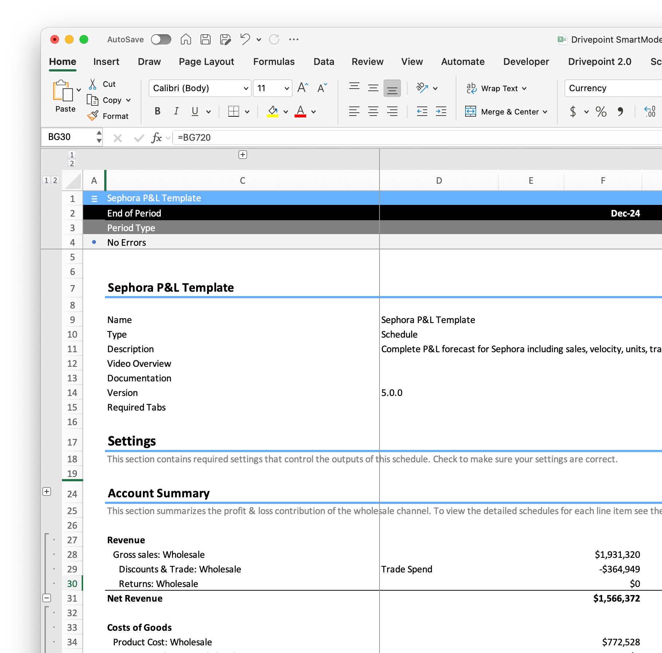Click the Save icon
Viewport: 662px width, 653px height.
pos(206,39)
